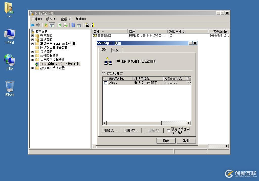The image size is (259, 181).
Task: Expand the 软件限制策略 tree node
Action: [33, 56]
